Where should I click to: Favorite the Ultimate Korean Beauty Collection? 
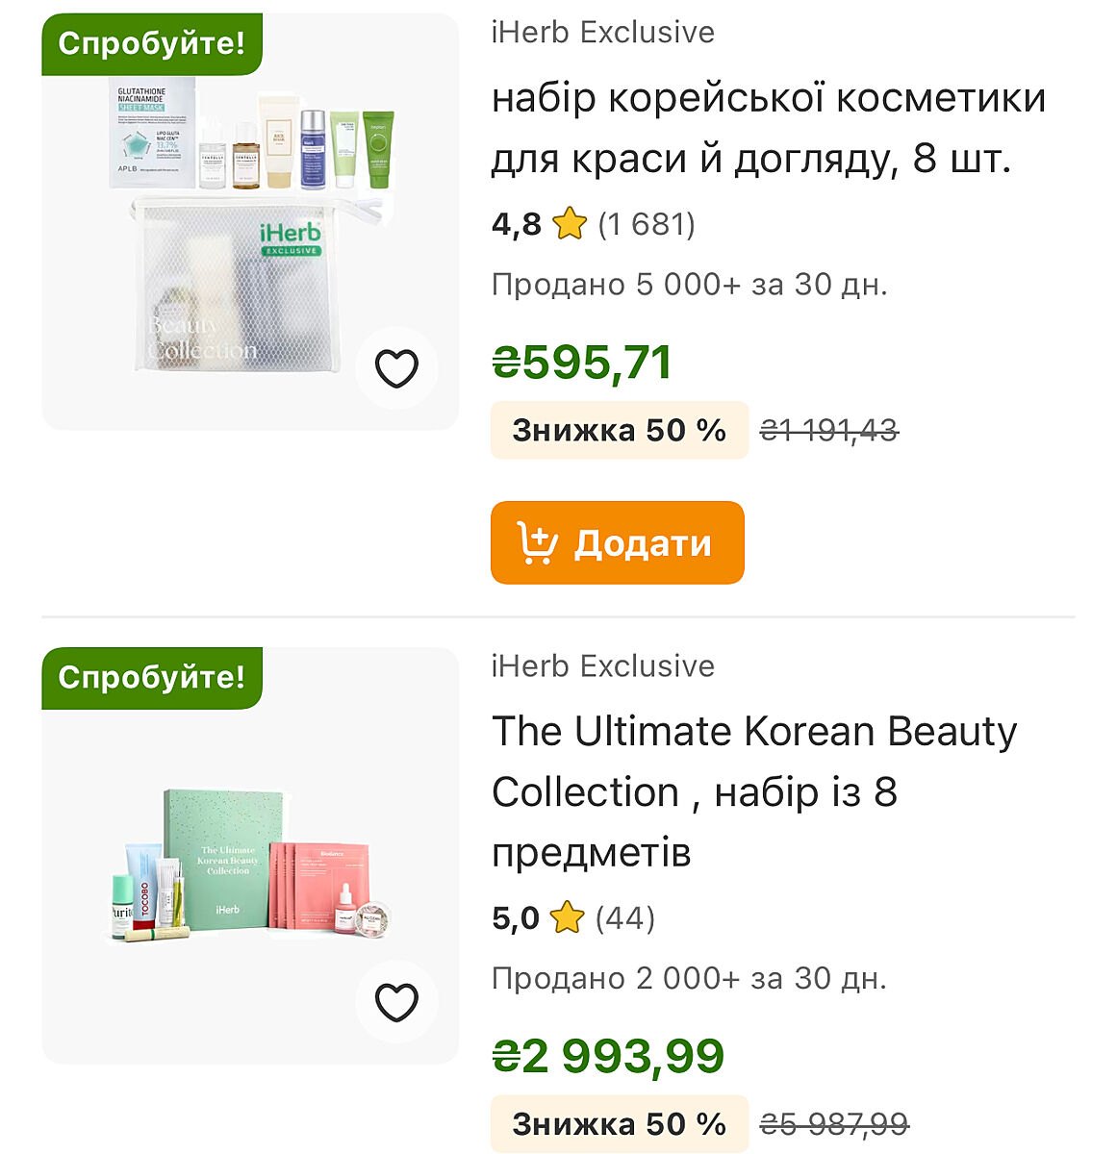[x=396, y=1003]
